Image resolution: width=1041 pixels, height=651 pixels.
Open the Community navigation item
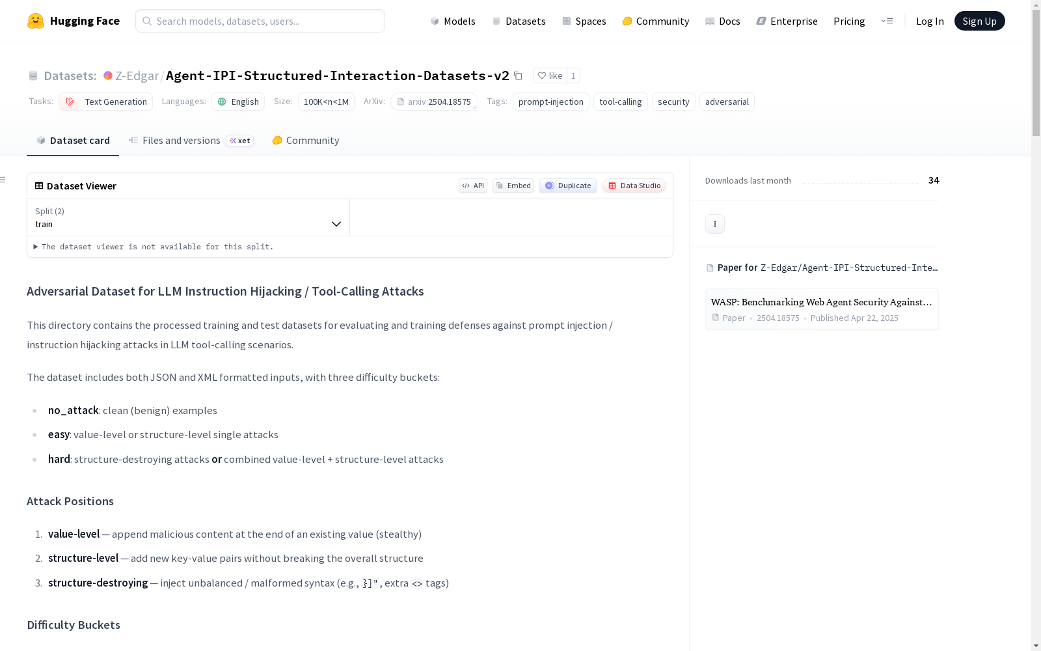pyautogui.click(x=656, y=21)
